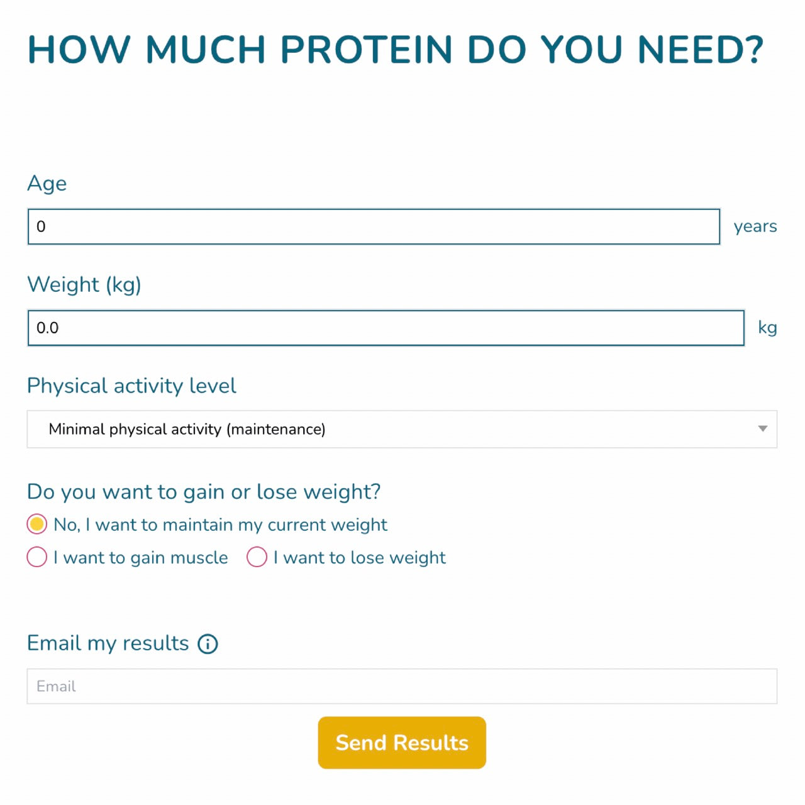Click the Email address field
Image resolution: width=805 pixels, height=805 pixels.
coord(401,686)
